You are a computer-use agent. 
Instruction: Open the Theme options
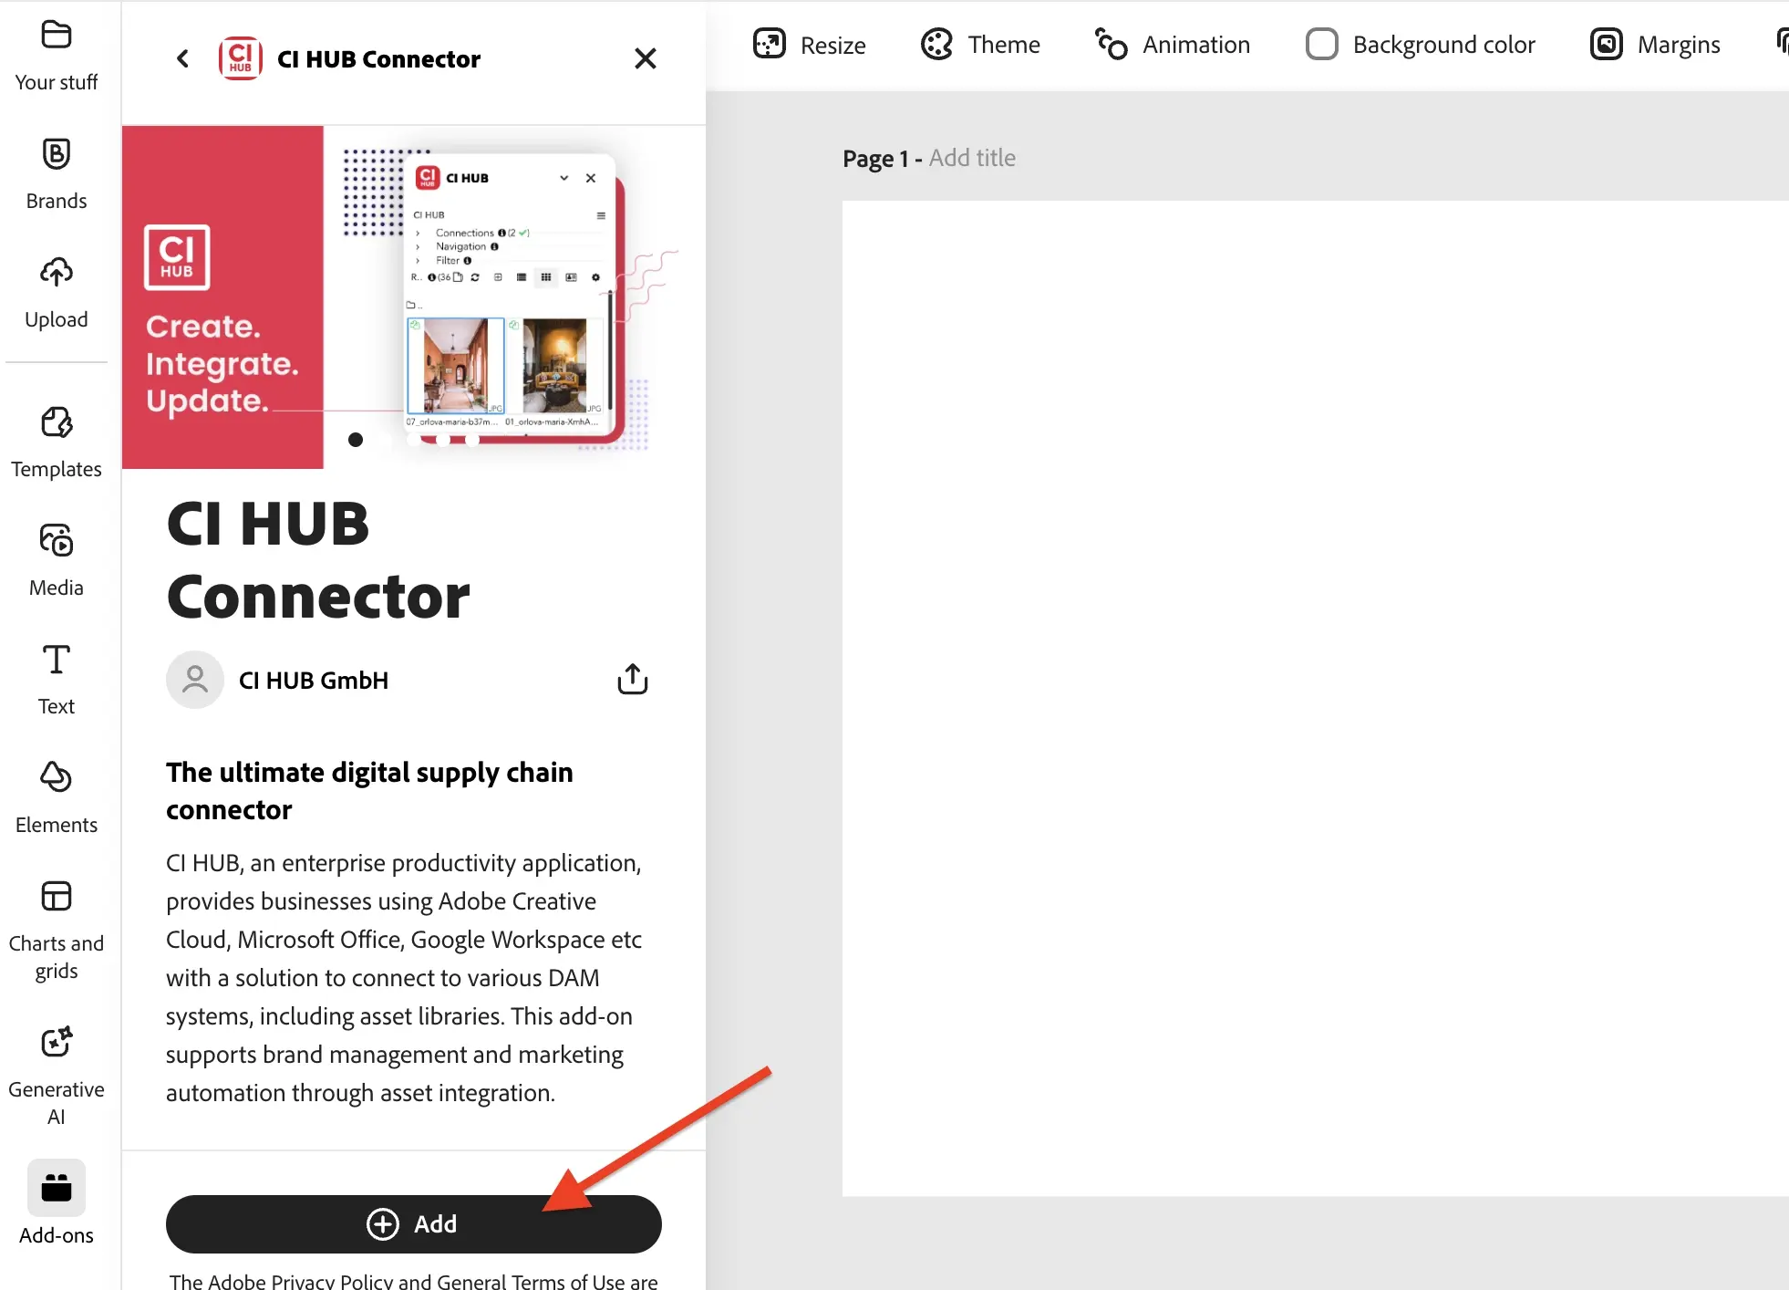(x=980, y=45)
